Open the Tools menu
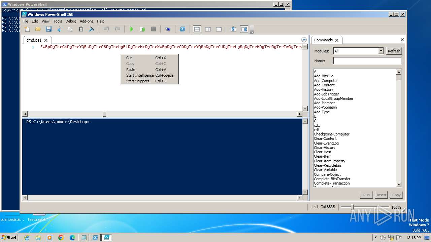431x242 pixels. point(58,21)
